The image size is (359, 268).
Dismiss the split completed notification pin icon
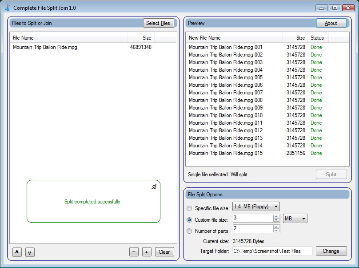154,187
